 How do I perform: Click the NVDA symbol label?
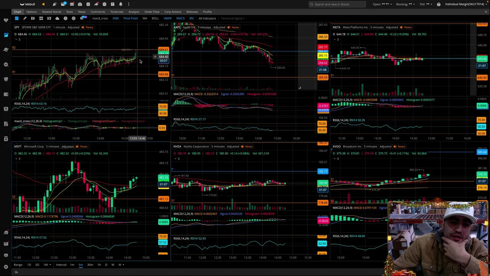tap(177, 146)
